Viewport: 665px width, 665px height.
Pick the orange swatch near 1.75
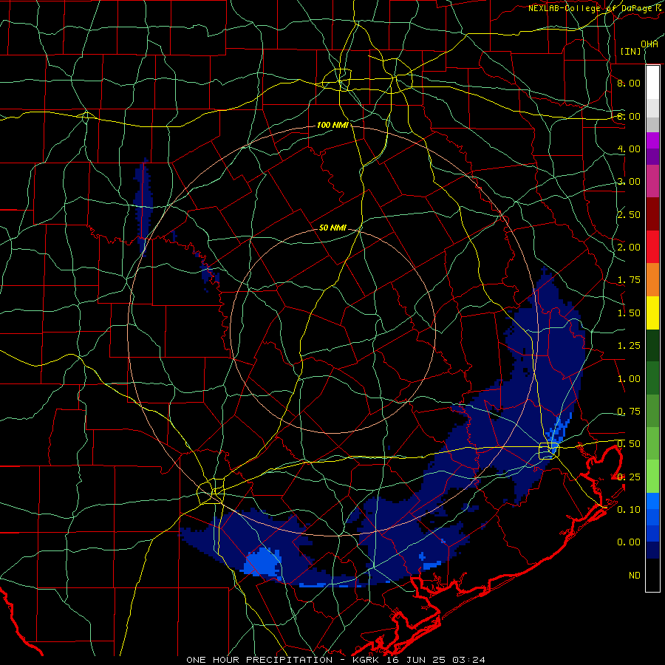pyautogui.click(x=652, y=280)
